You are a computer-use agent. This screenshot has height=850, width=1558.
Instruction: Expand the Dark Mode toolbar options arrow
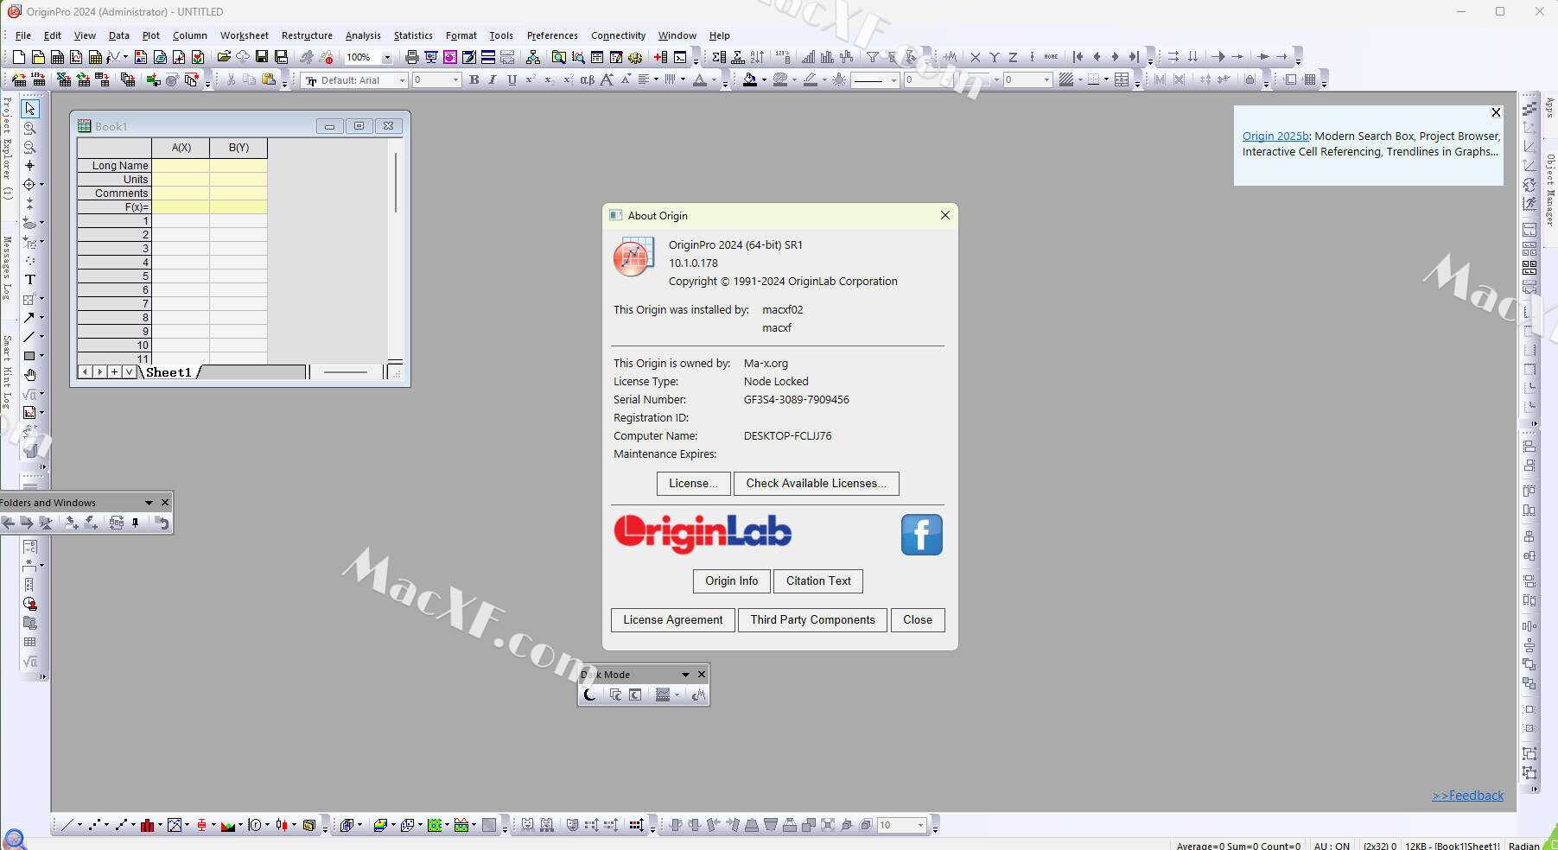click(x=685, y=675)
